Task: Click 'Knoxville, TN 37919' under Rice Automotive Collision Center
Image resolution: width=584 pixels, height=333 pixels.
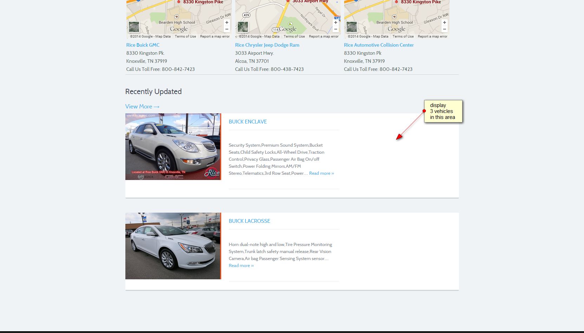Action: click(x=365, y=61)
